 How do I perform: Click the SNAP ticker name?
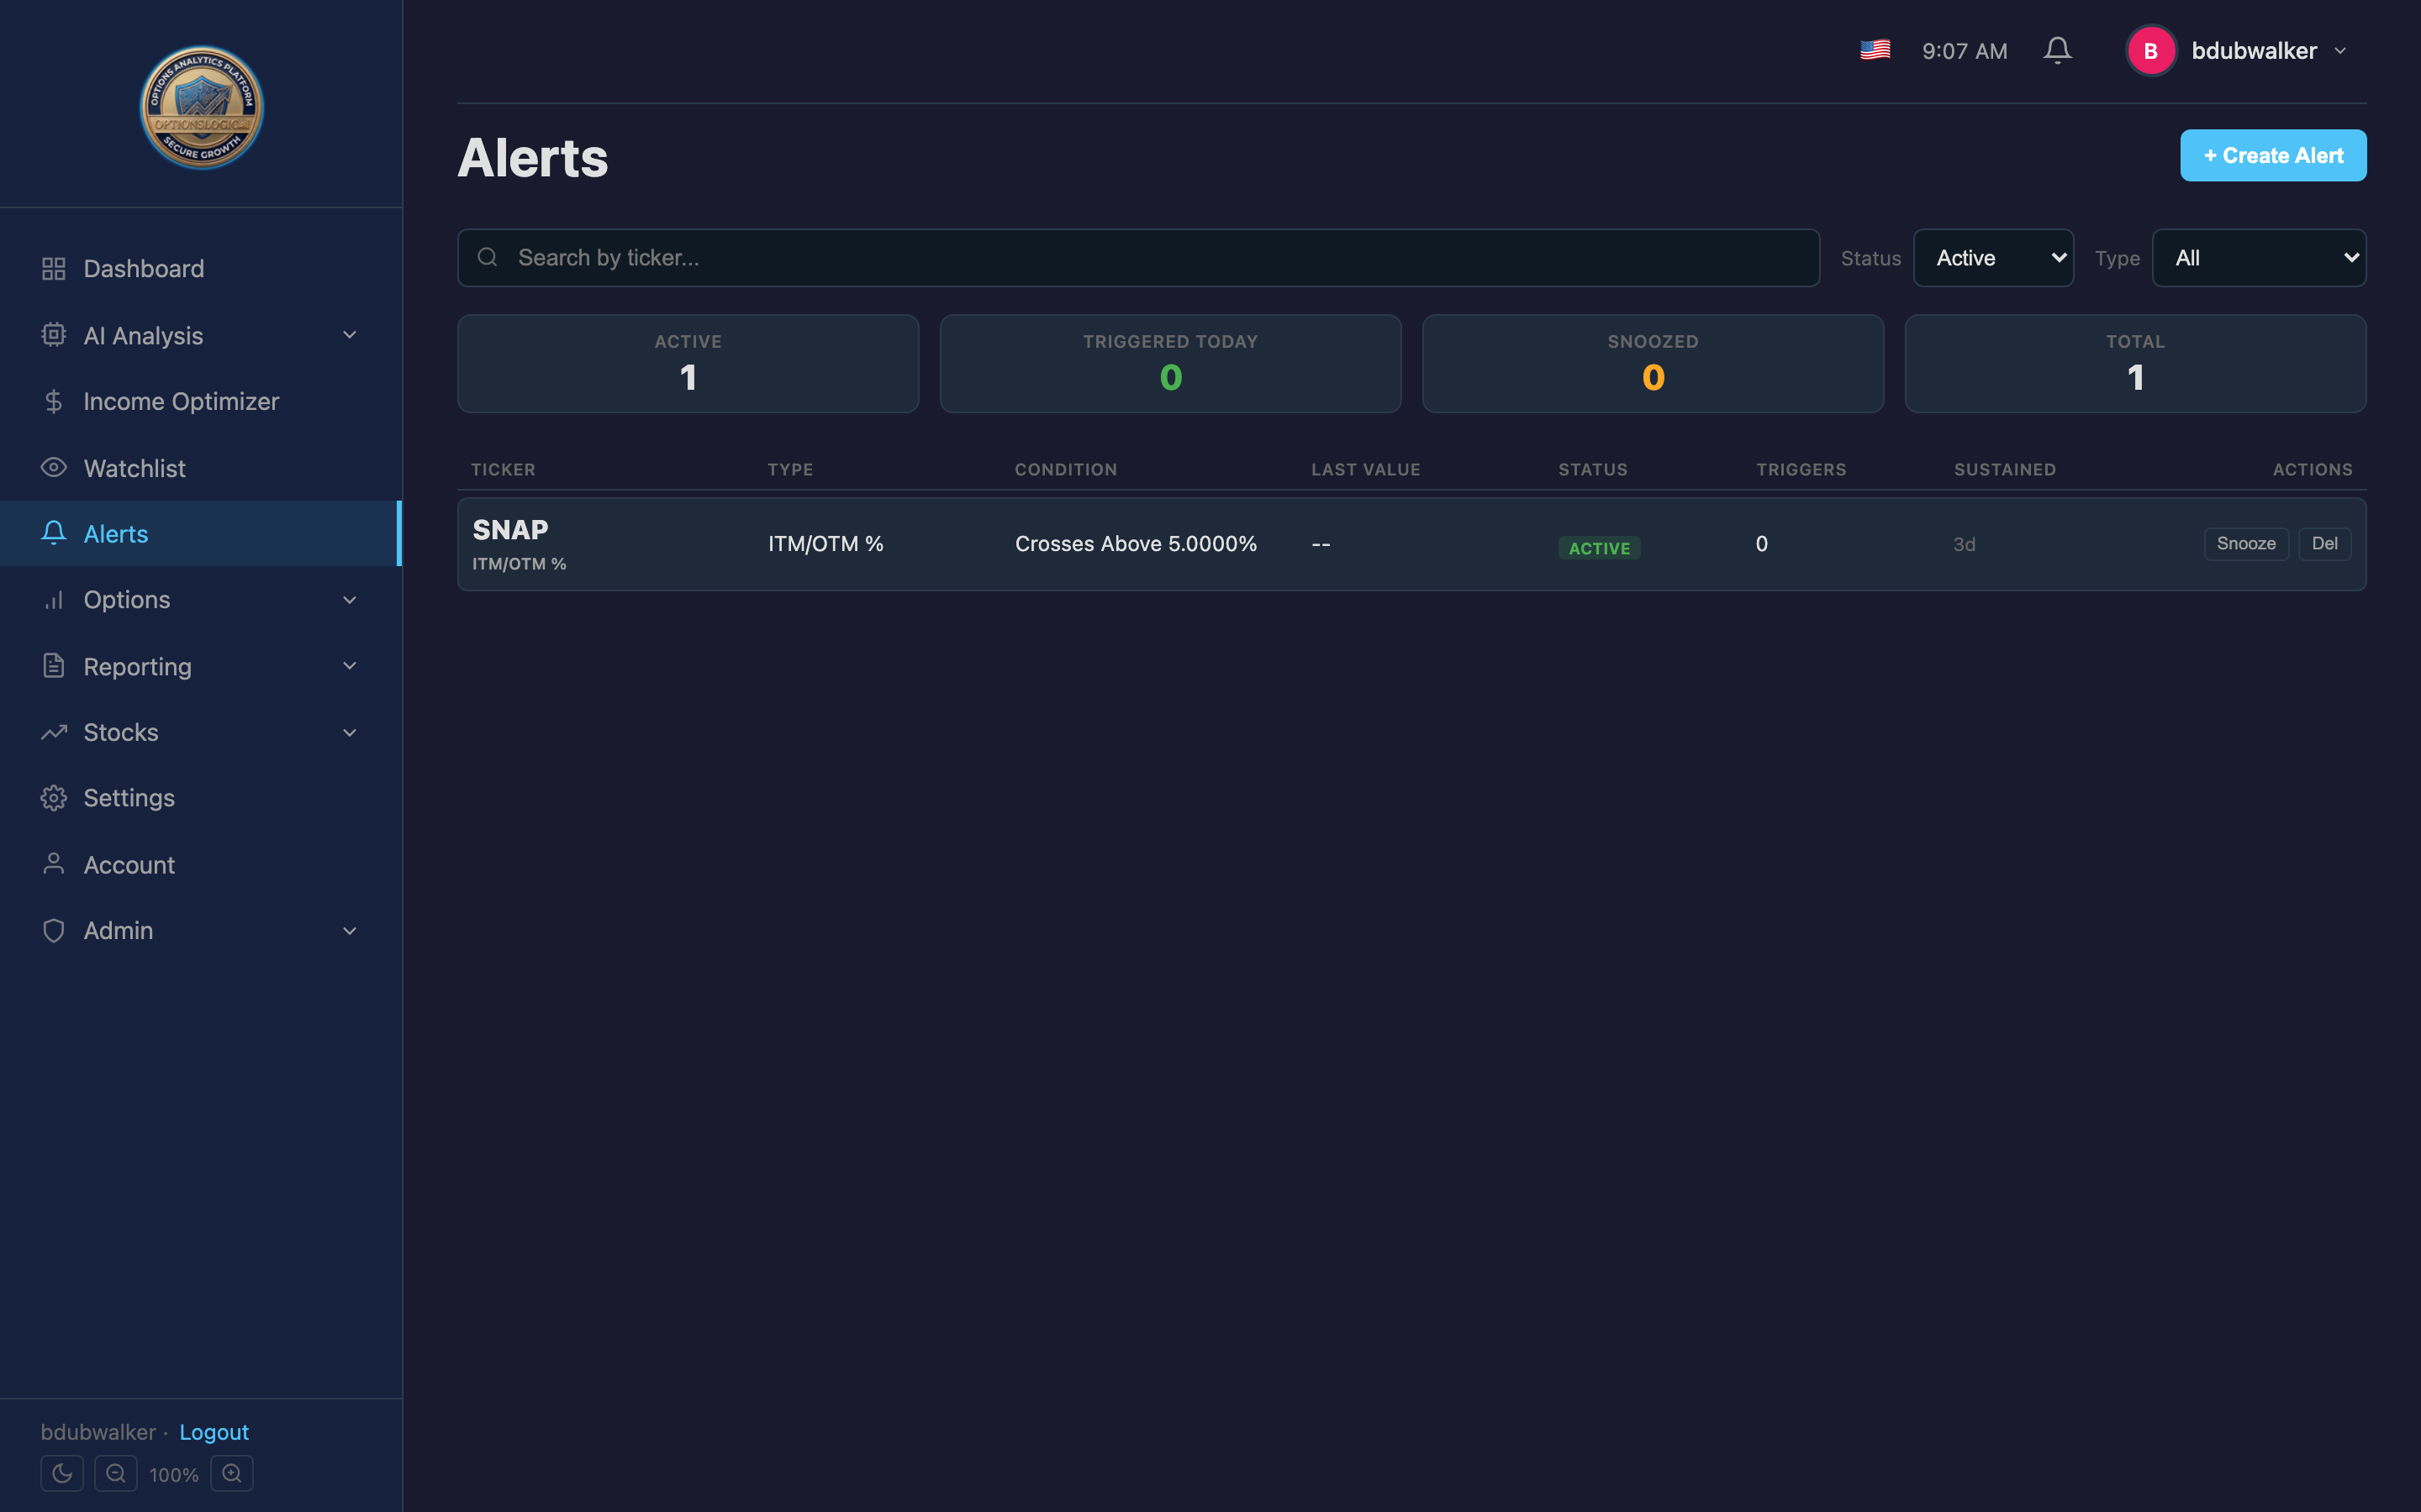510,530
